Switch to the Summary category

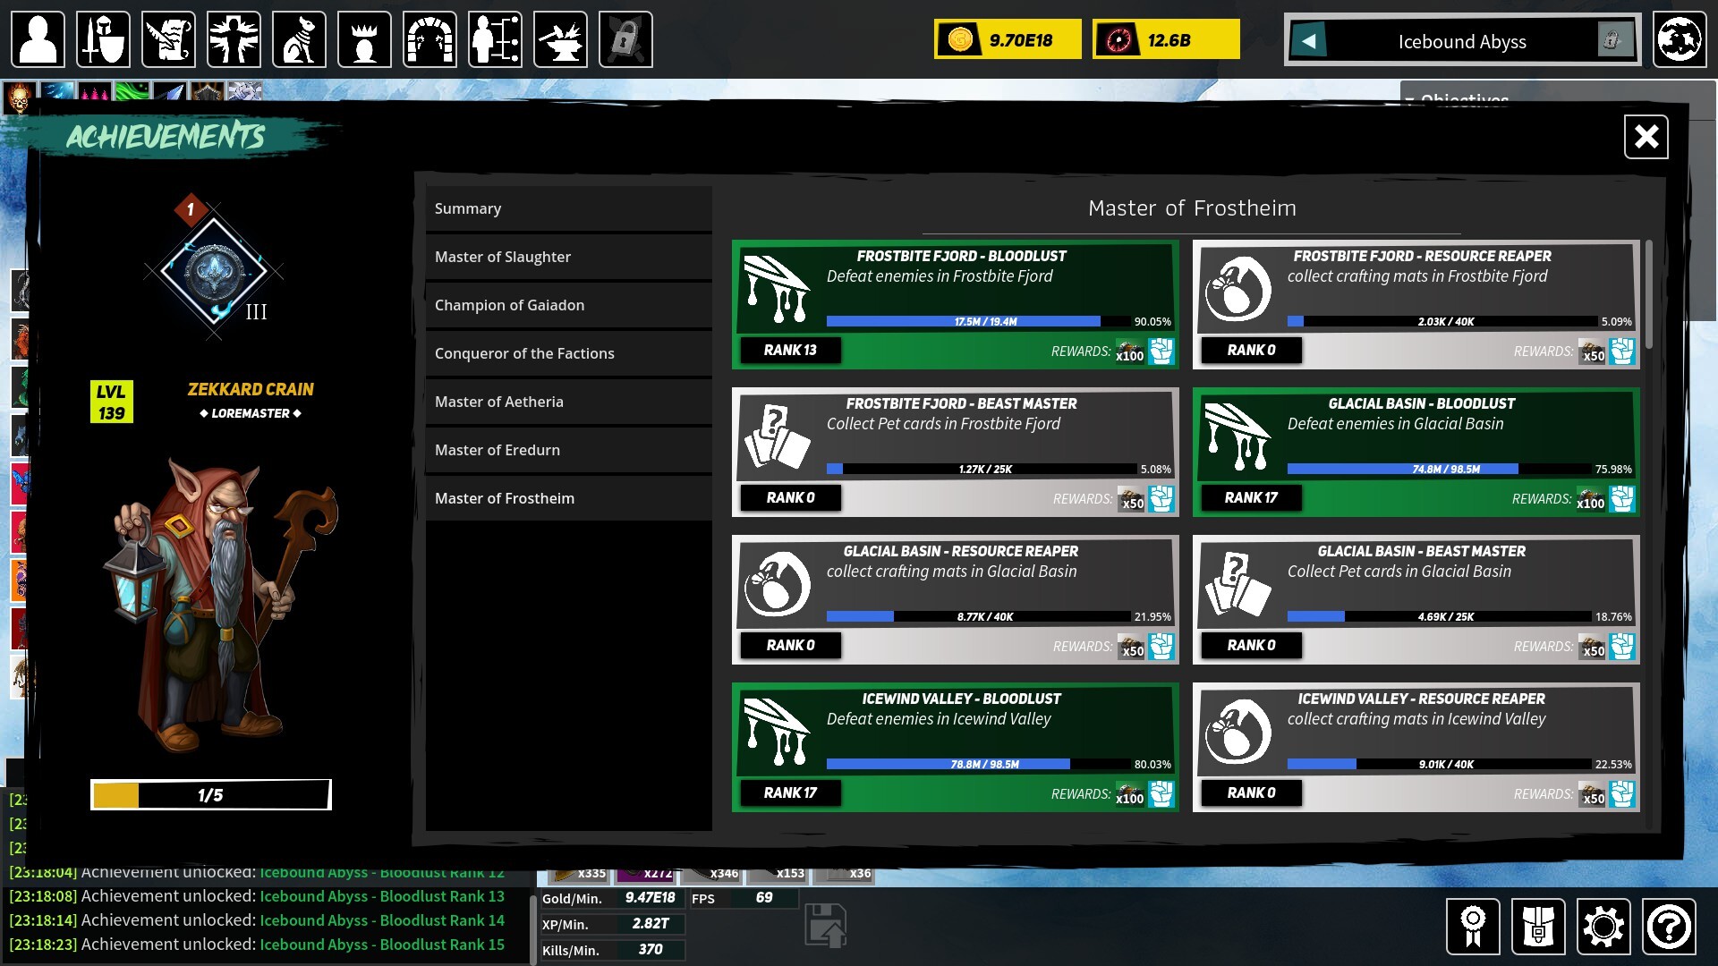pos(568,208)
